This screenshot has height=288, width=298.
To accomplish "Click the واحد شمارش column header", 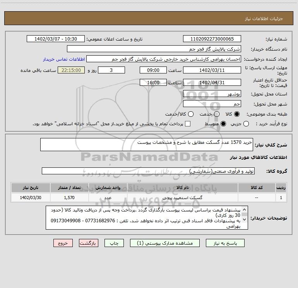I will coord(108,187).
